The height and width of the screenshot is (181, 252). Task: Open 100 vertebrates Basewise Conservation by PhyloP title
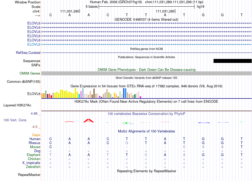click(146, 114)
